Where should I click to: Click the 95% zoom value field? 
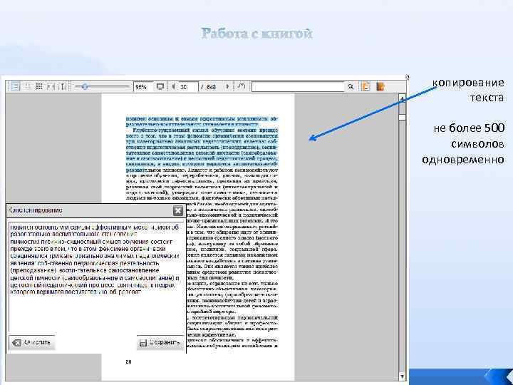click(143, 87)
